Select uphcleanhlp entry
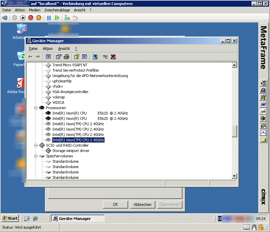Viewport: 270px width, 232px height. [62, 81]
